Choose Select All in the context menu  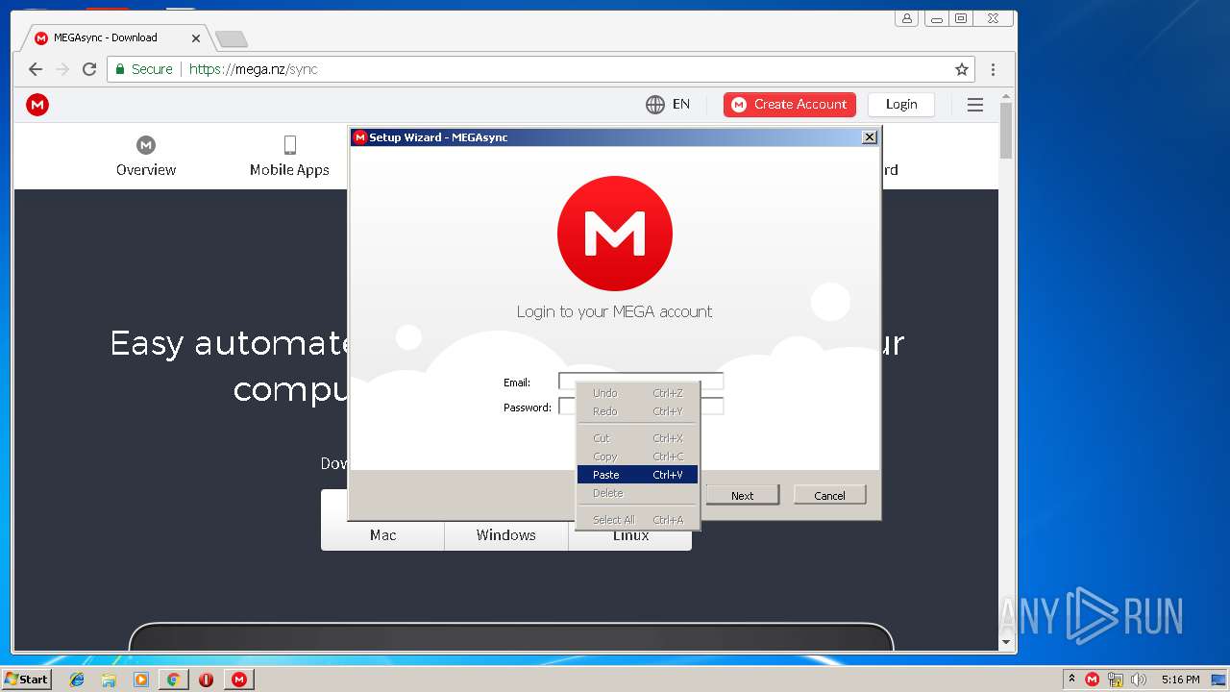637,520
